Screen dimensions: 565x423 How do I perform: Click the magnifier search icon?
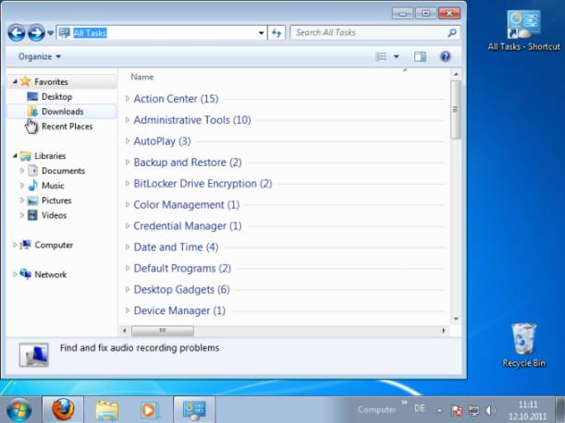tap(452, 32)
